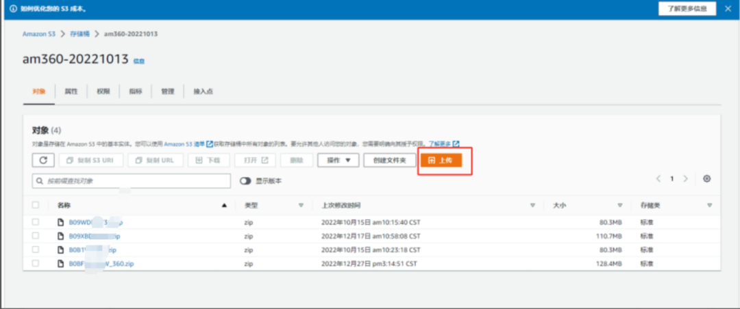
Task: Switch to the 对象 tab
Action: 39,92
